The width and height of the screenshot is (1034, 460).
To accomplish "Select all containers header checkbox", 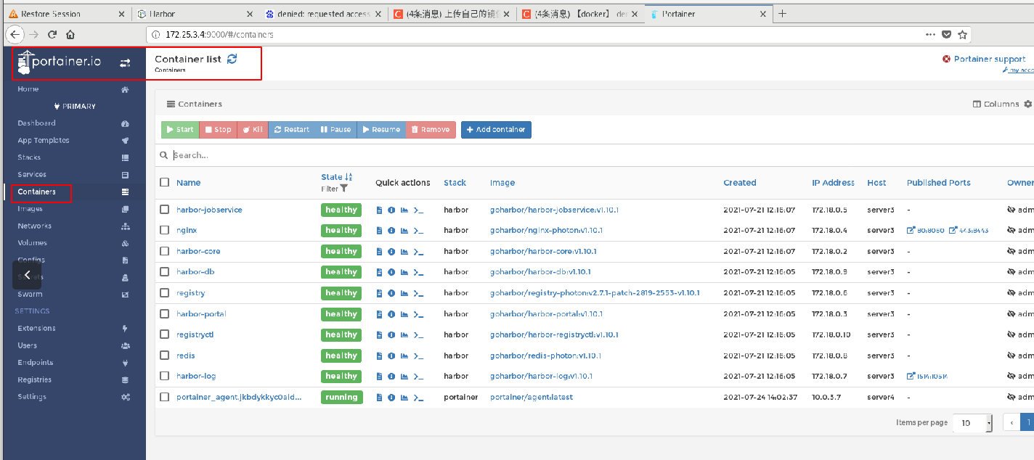I will pos(165,182).
